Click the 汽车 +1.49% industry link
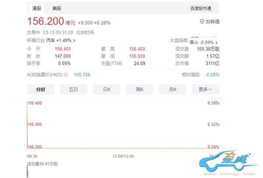263x178 pixels. pyautogui.click(x=59, y=40)
